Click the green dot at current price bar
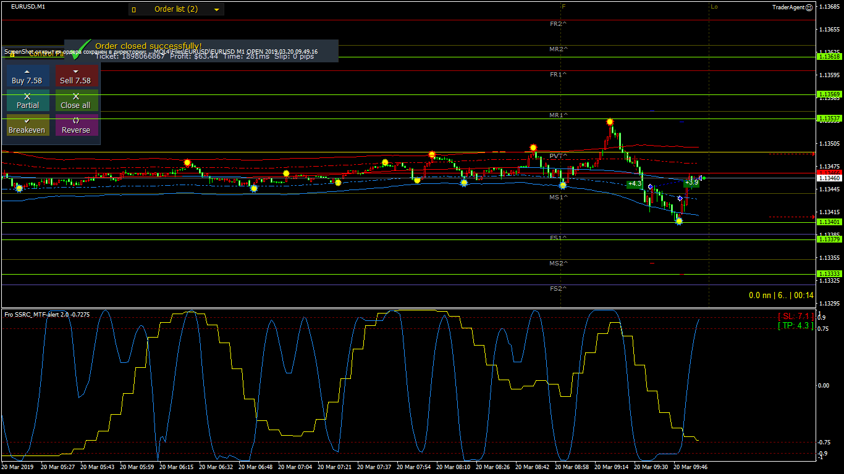This screenshot has width=844, height=474. click(705, 178)
